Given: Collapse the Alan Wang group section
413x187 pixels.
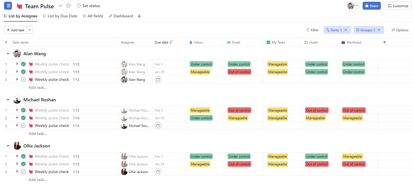Looking at the screenshot, I should coord(8,54).
